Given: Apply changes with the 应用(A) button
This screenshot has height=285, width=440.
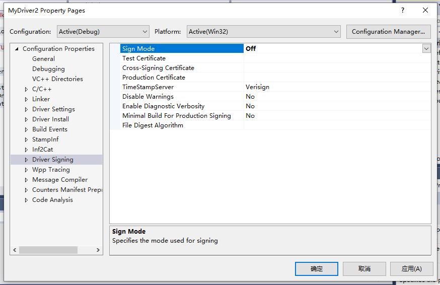Looking at the screenshot, I should (411, 269).
